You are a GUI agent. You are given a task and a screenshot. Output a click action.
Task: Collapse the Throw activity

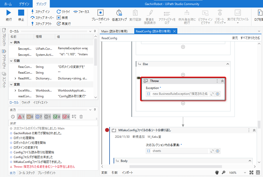click(222, 81)
